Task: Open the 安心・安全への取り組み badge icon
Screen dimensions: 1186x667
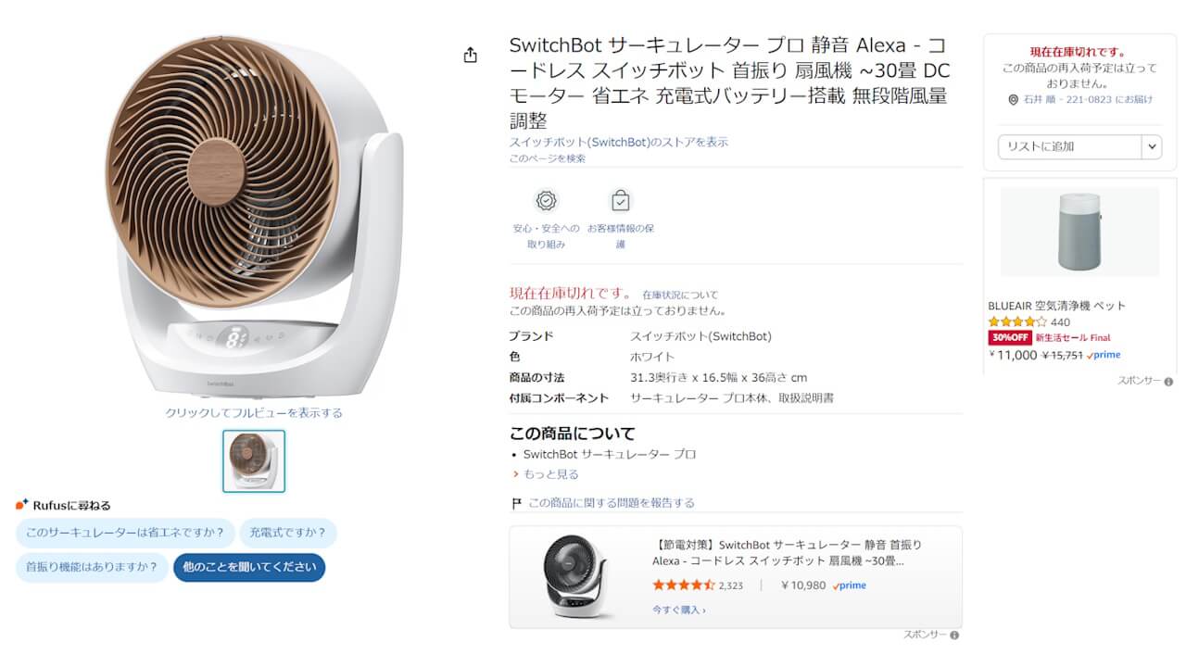Action: [x=546, y=200]
